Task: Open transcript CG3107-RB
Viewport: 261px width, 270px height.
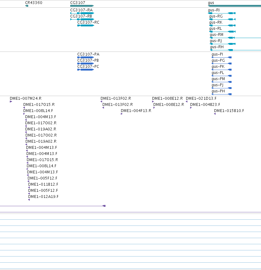Action: point(82,19)
